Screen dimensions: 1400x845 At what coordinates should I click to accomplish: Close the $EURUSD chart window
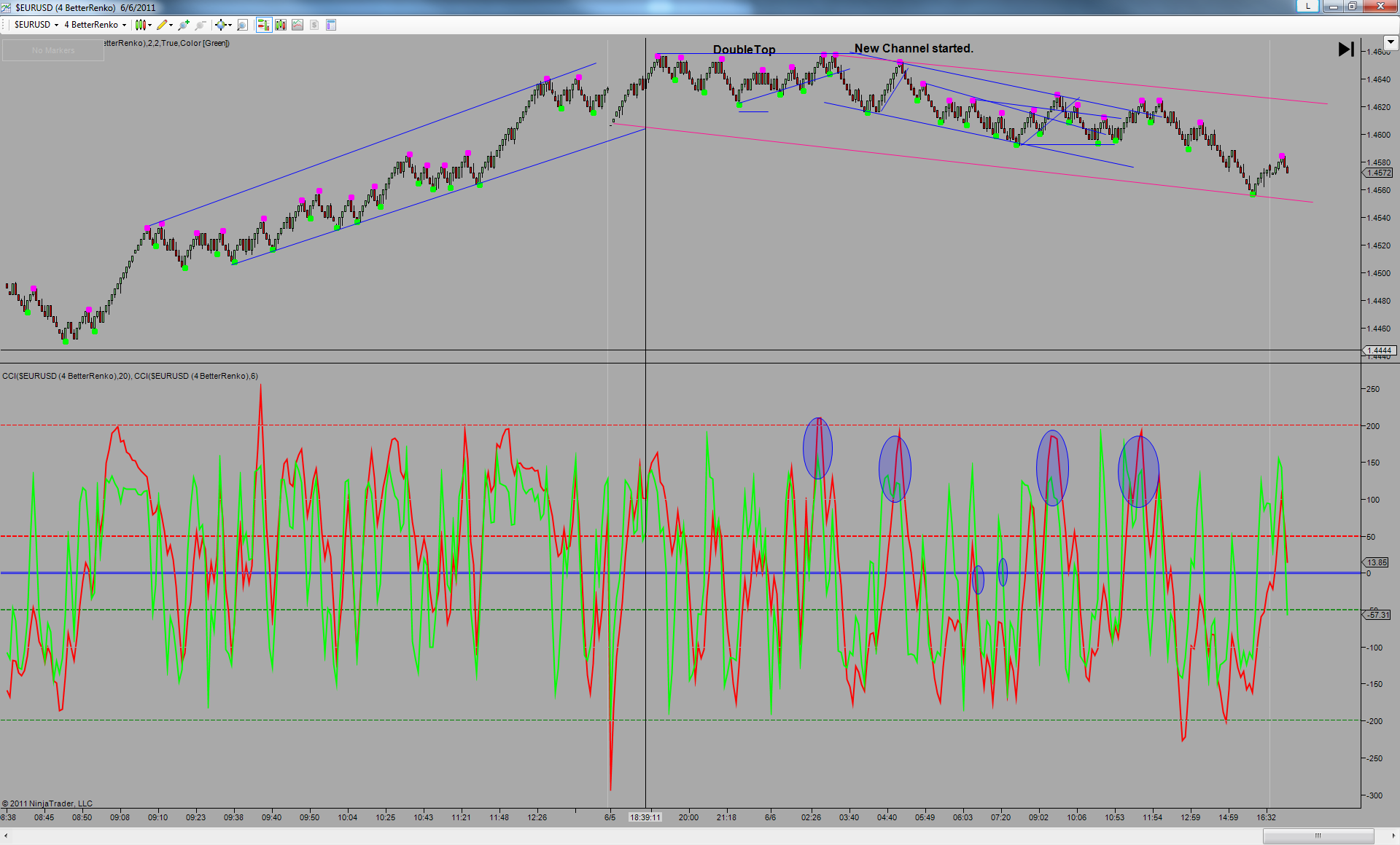(1380, 7)
